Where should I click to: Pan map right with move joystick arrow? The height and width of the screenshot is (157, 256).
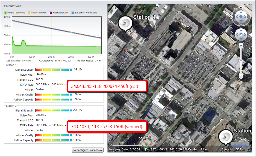246,35
